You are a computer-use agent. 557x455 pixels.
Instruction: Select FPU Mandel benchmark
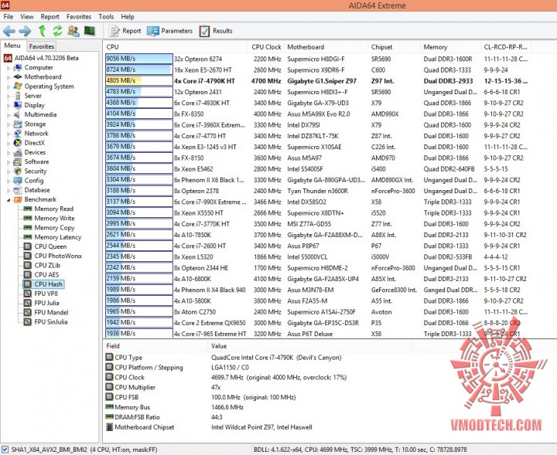[x=51, y=312]
